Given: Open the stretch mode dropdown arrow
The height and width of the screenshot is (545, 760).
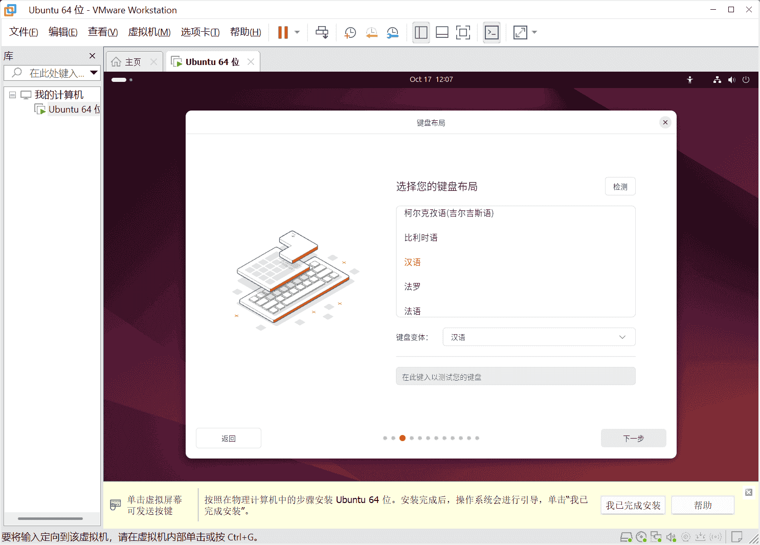Looking at the screenshot, I should click(x=534, y=32).
